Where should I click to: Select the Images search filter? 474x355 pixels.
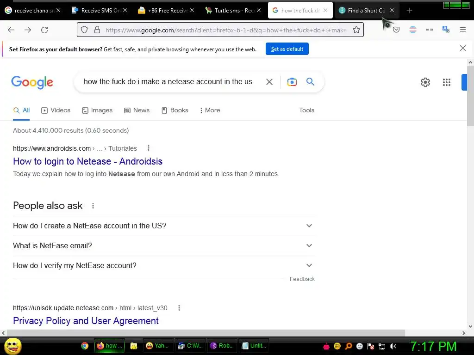[x=97, y=110]
